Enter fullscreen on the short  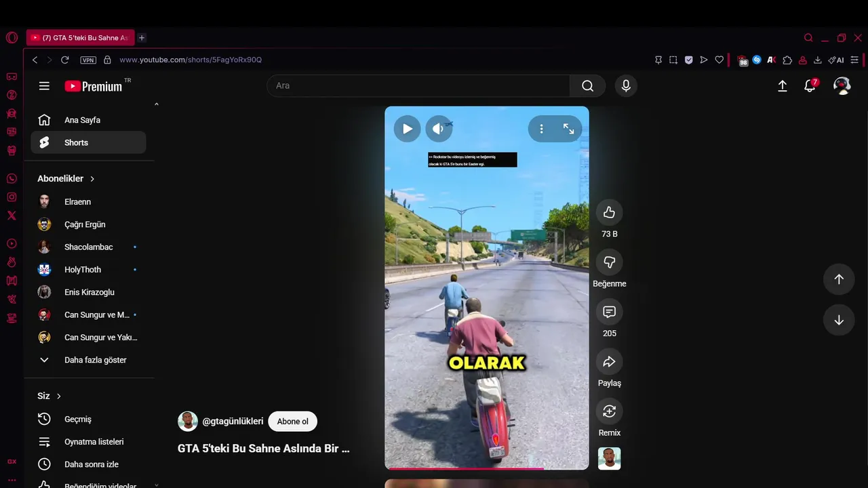tap(568, 129)
